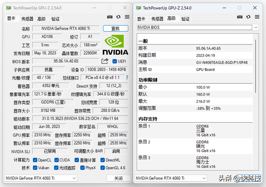Click the 主板 ID row GPU Board

point(195,69)
